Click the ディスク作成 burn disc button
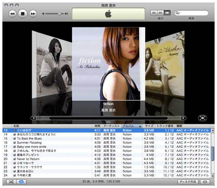Screen dimensions: 217x188 [188, 182]
